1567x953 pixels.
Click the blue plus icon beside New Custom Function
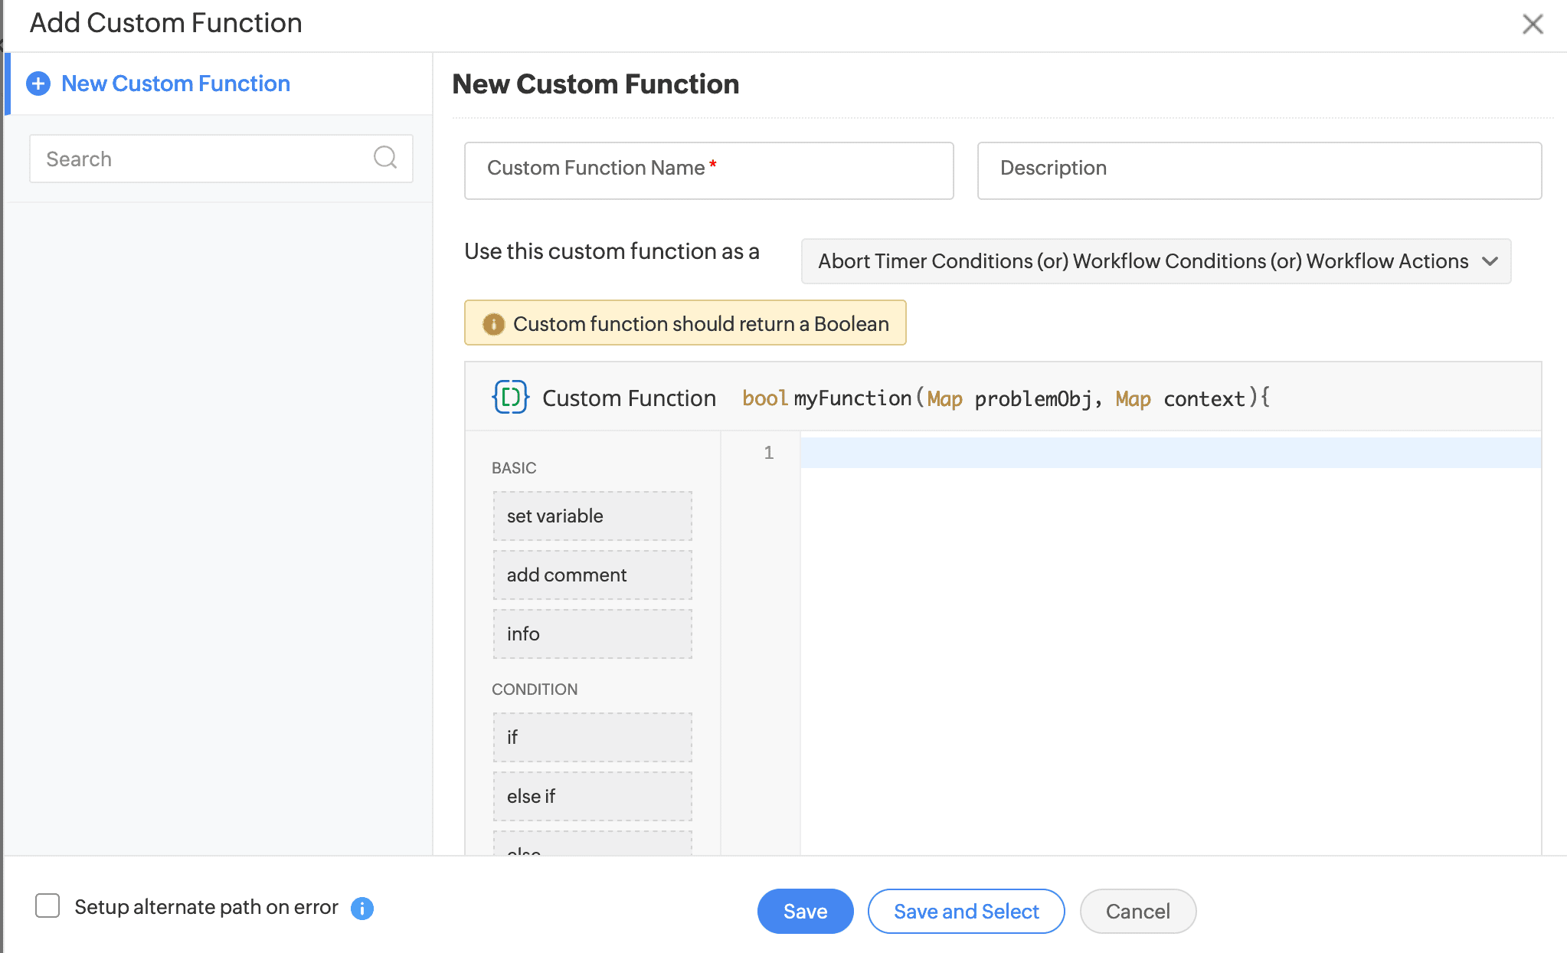pos(38,84)
